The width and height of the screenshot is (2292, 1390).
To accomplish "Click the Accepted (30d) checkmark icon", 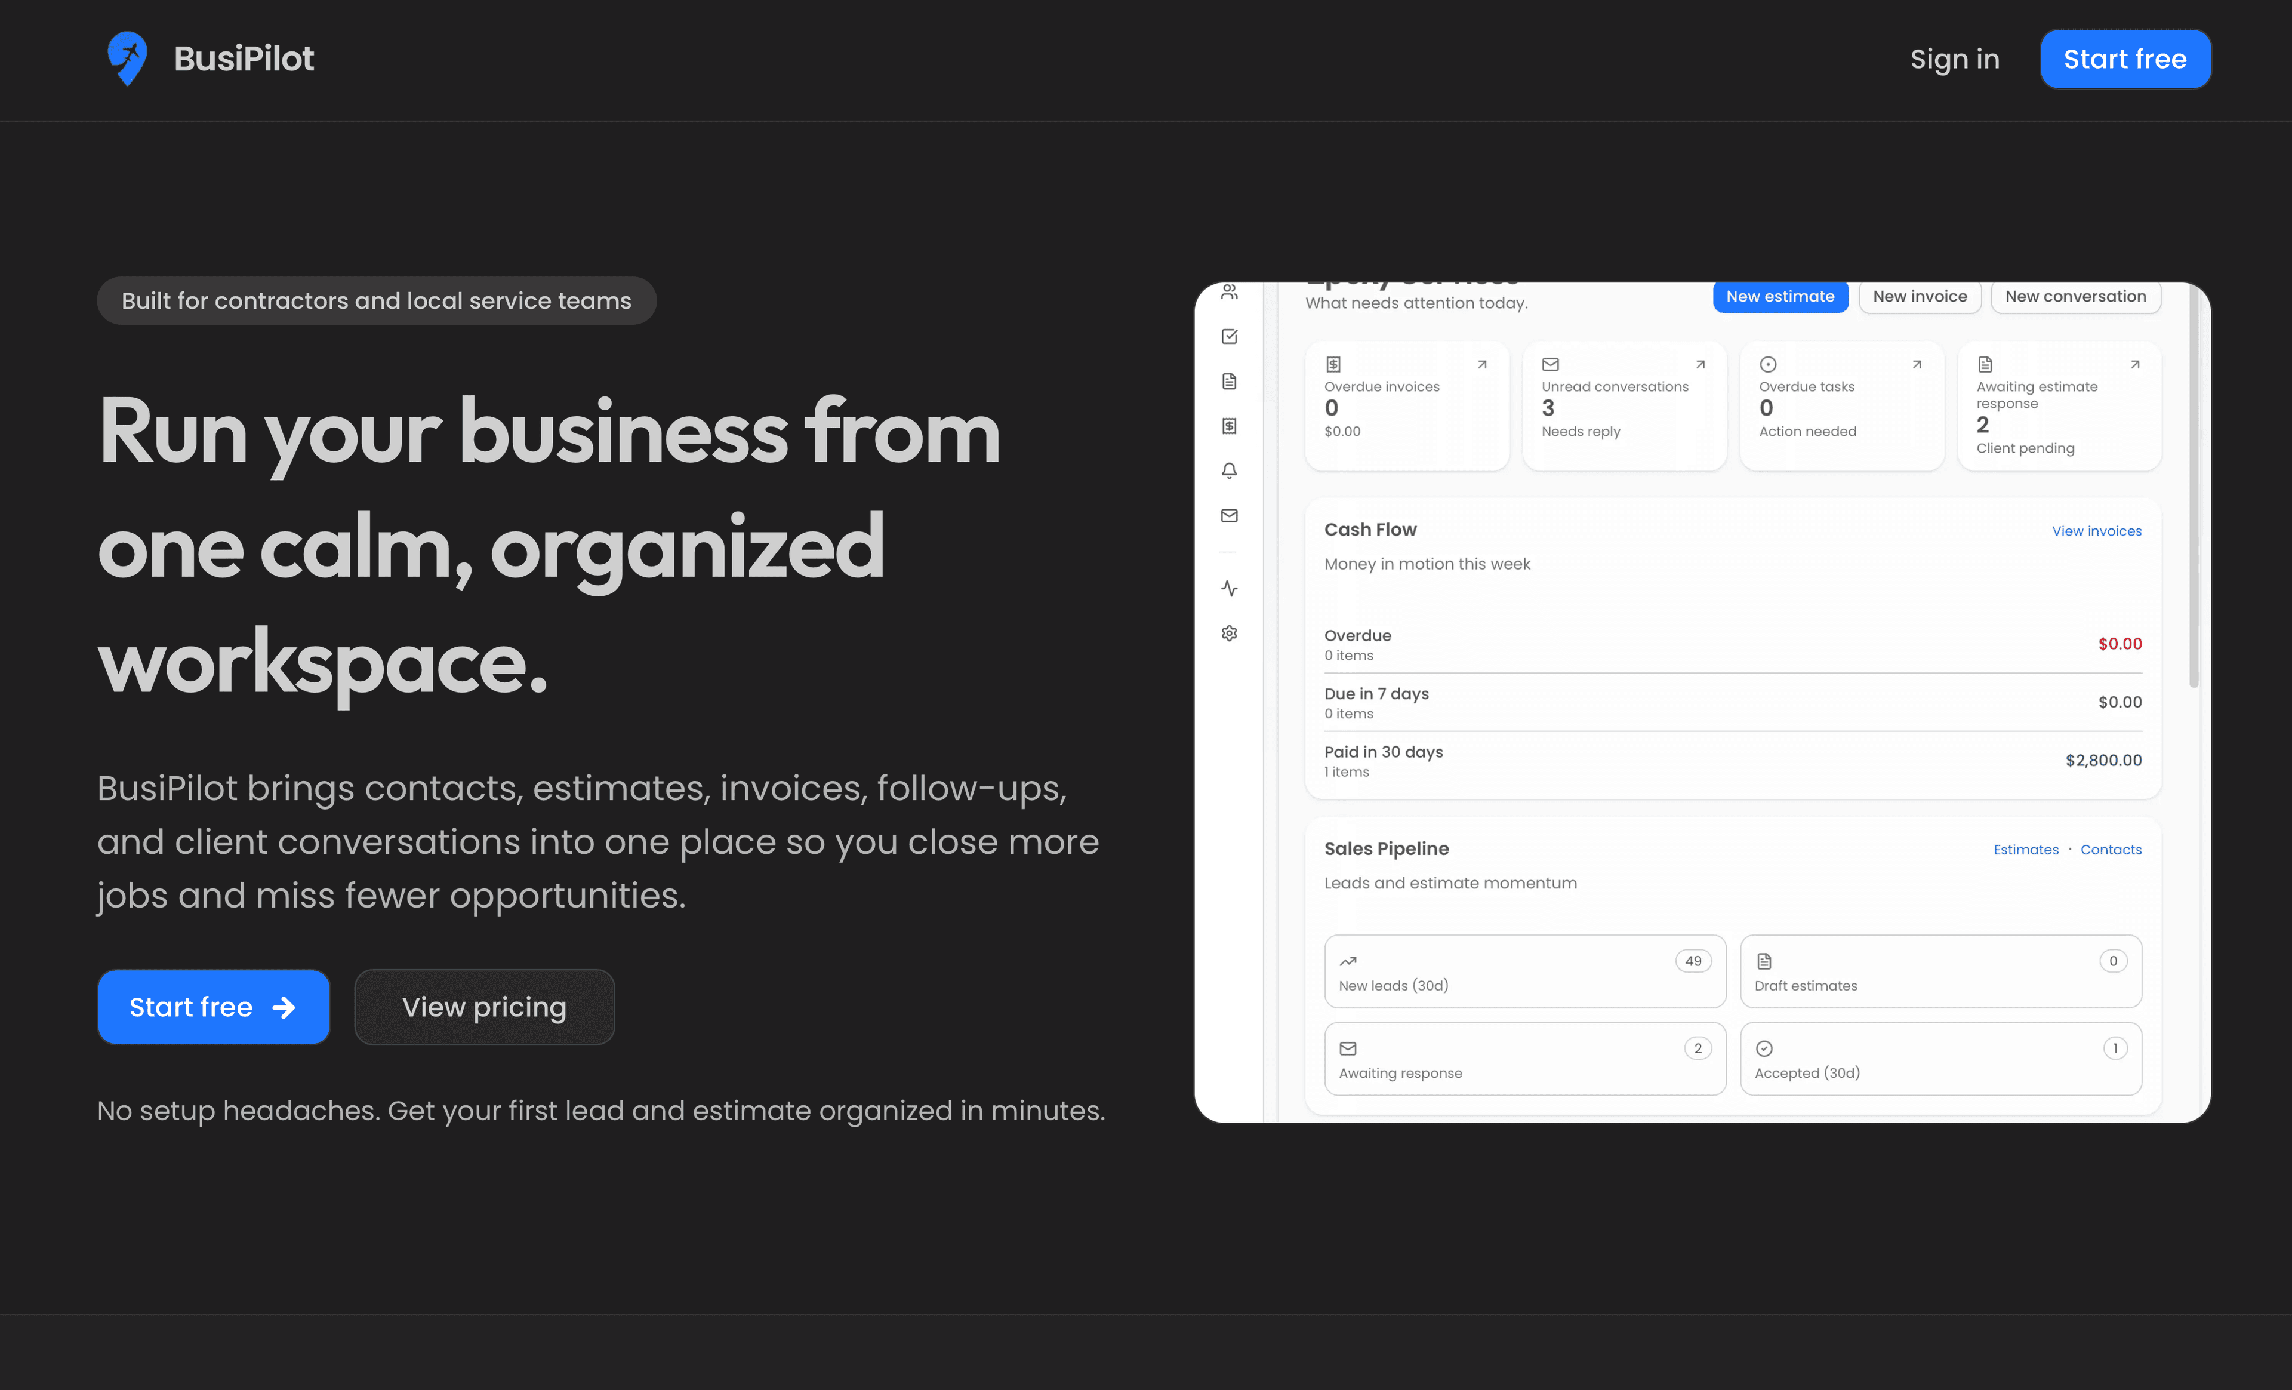I will 1764,1048.
